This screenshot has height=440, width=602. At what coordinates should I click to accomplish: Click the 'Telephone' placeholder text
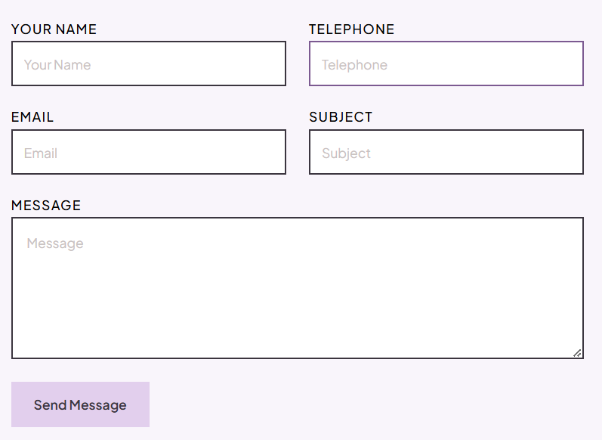[x=354, y=65]
